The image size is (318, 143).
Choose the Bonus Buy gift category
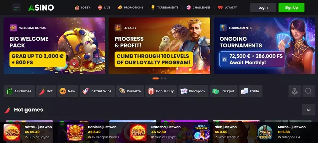[x=161, y=91]
